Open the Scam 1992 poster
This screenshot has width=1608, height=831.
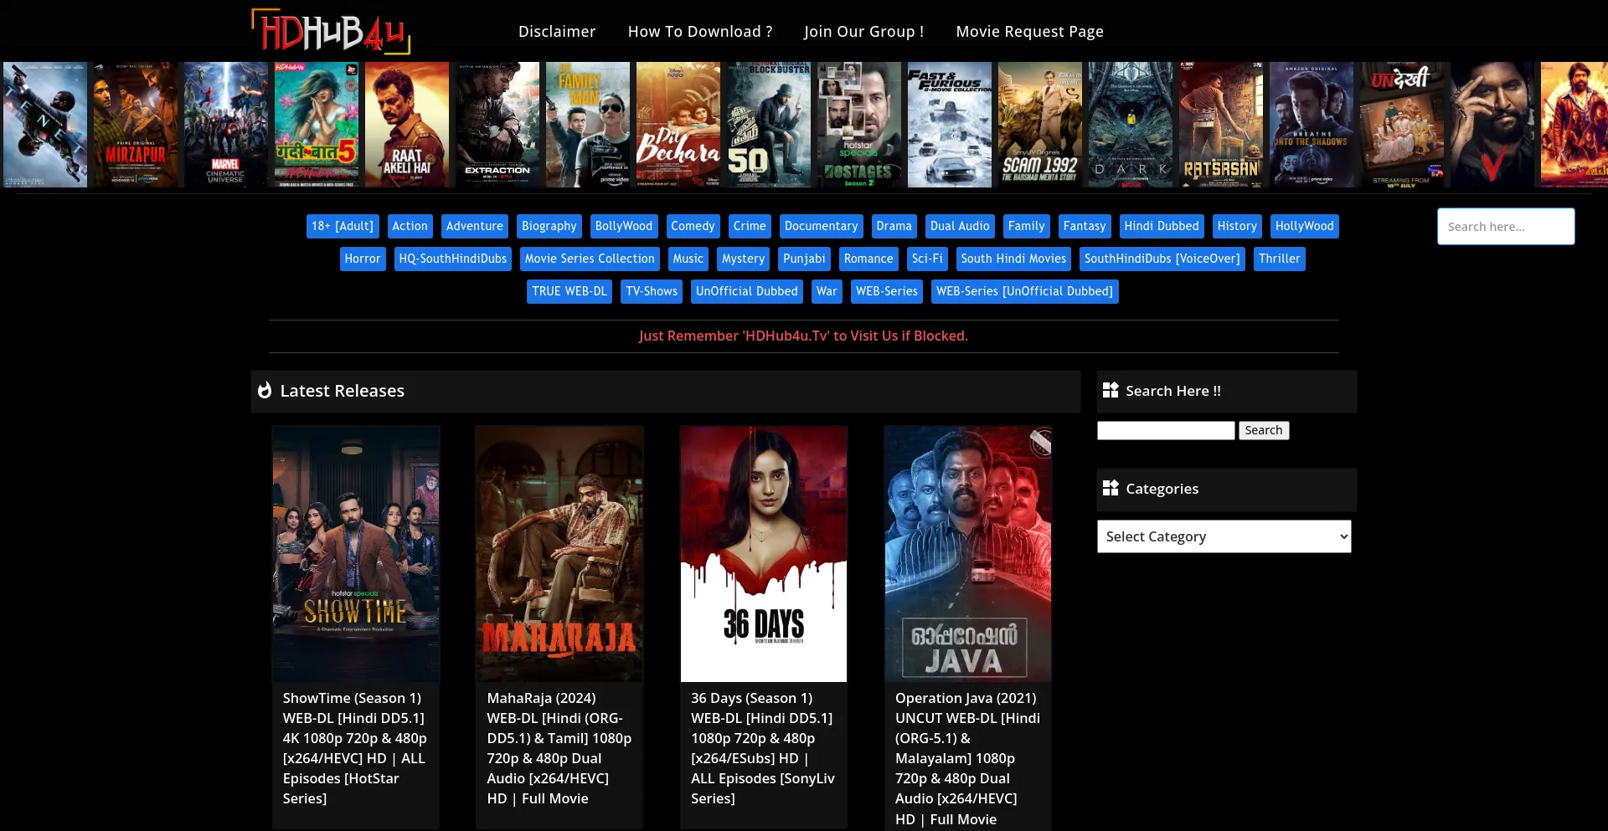[x=1040, y=125]
